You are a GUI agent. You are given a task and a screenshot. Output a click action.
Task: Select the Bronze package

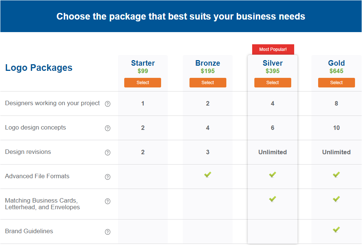click(208, 83)
